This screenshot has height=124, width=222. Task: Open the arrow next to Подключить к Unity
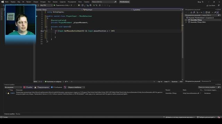click(x=69, y=5)
